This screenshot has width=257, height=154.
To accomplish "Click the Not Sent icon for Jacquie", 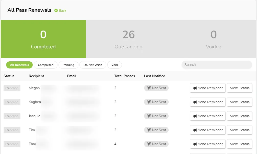I will [x=149, y=116].
